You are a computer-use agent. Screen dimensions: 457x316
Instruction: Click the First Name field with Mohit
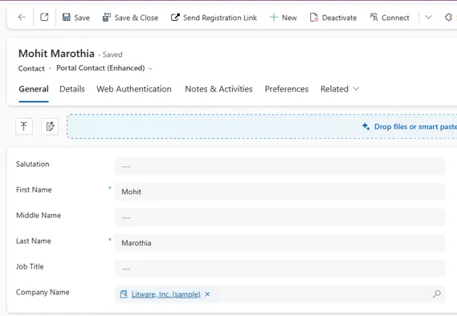tap(280, 192)
